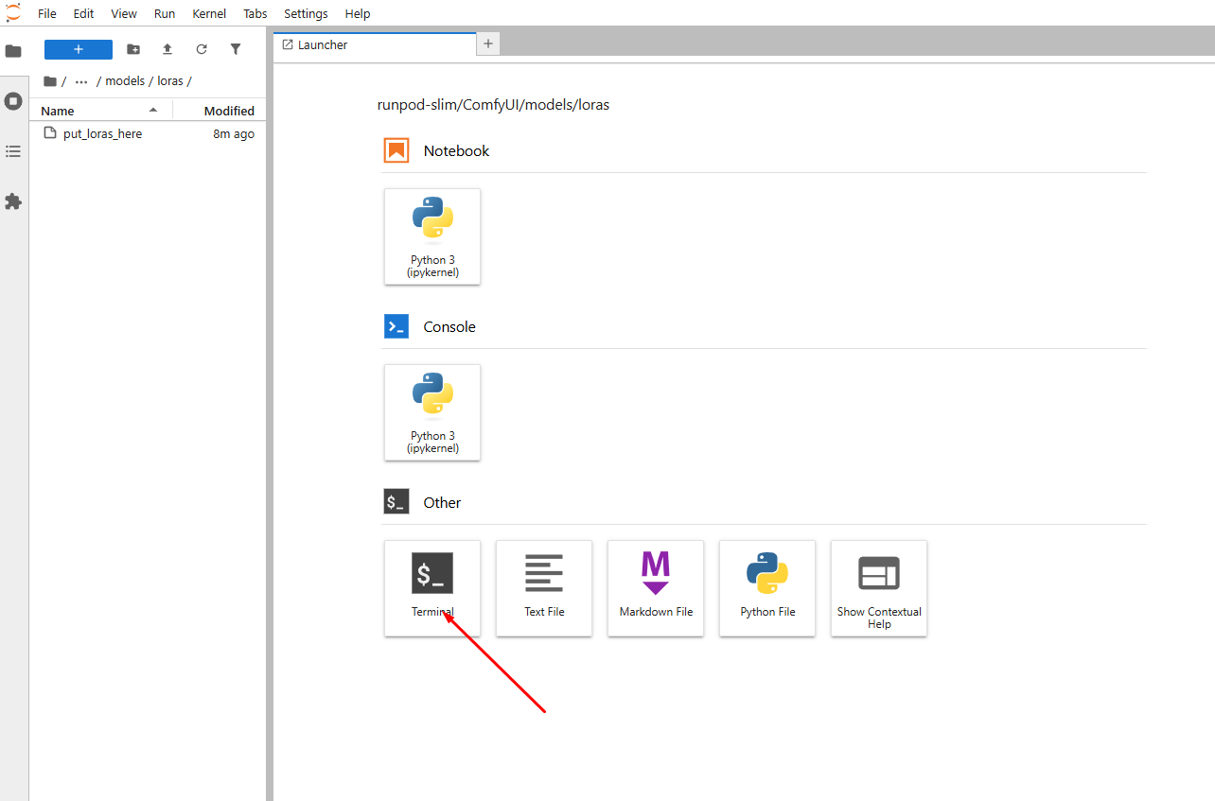Toggle the file filter funnel icon
1215x801 pixels.
point(236,49)
